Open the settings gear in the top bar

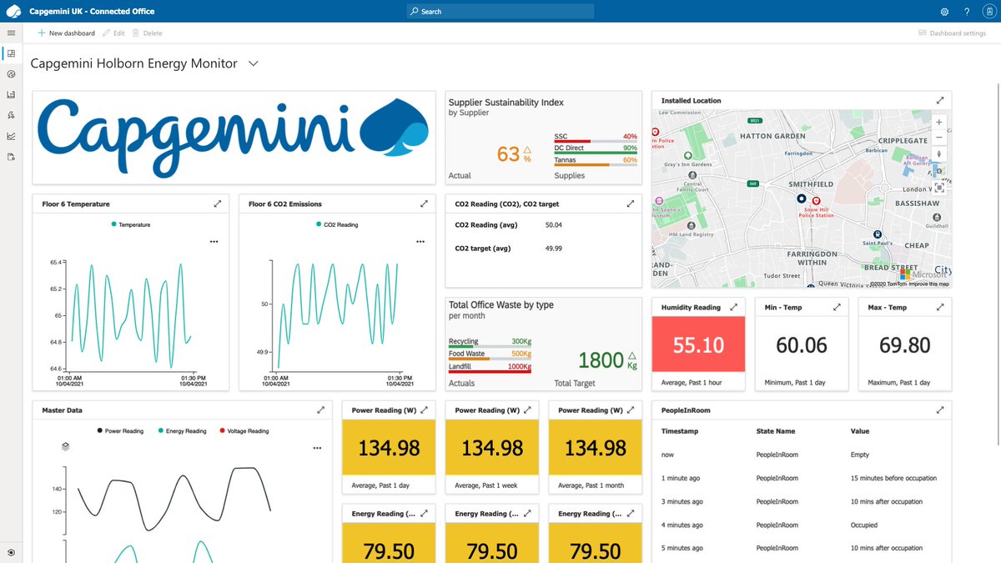click(x=944, y=12)
